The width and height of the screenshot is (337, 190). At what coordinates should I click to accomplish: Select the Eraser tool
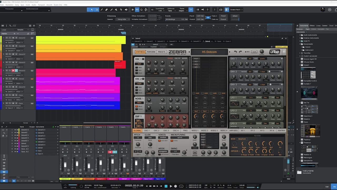[106, 10]
